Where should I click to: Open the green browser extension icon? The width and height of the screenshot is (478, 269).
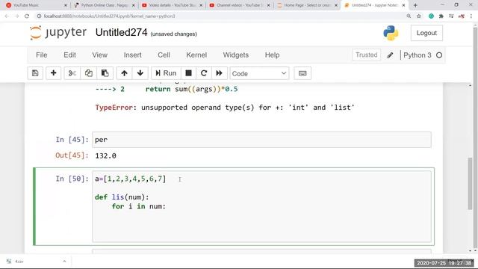pyautogui.click(x=431, y=16)
